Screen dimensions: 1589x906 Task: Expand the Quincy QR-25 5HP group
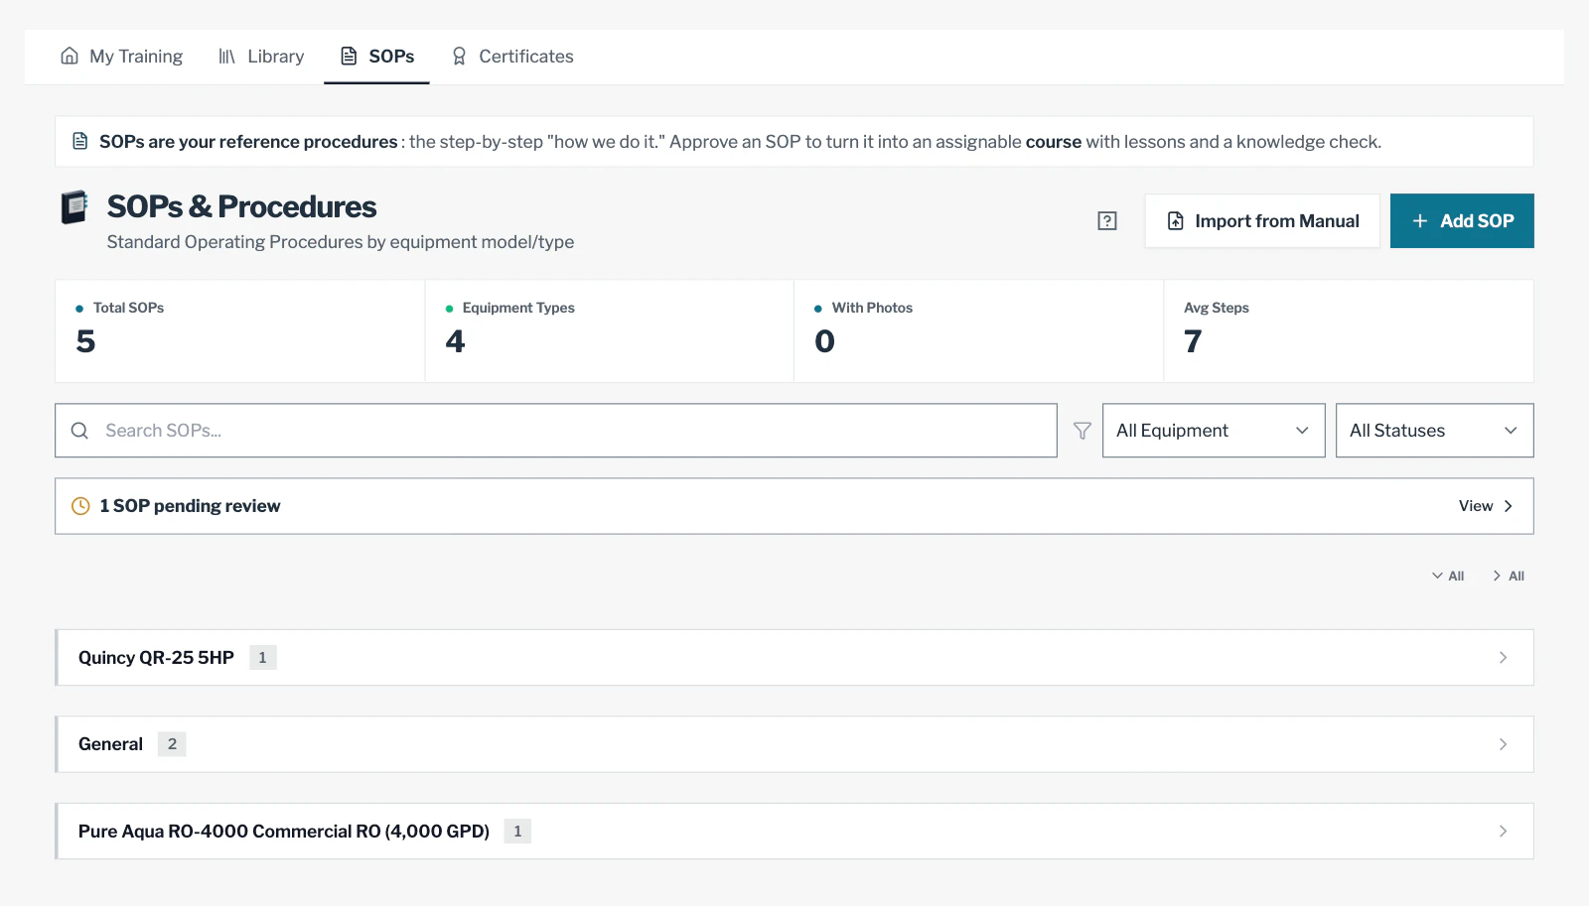794,658
